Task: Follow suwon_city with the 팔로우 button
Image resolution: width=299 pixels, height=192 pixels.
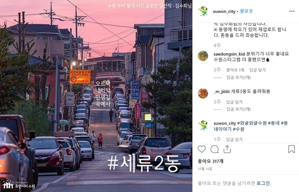Action: pos(246,11)
